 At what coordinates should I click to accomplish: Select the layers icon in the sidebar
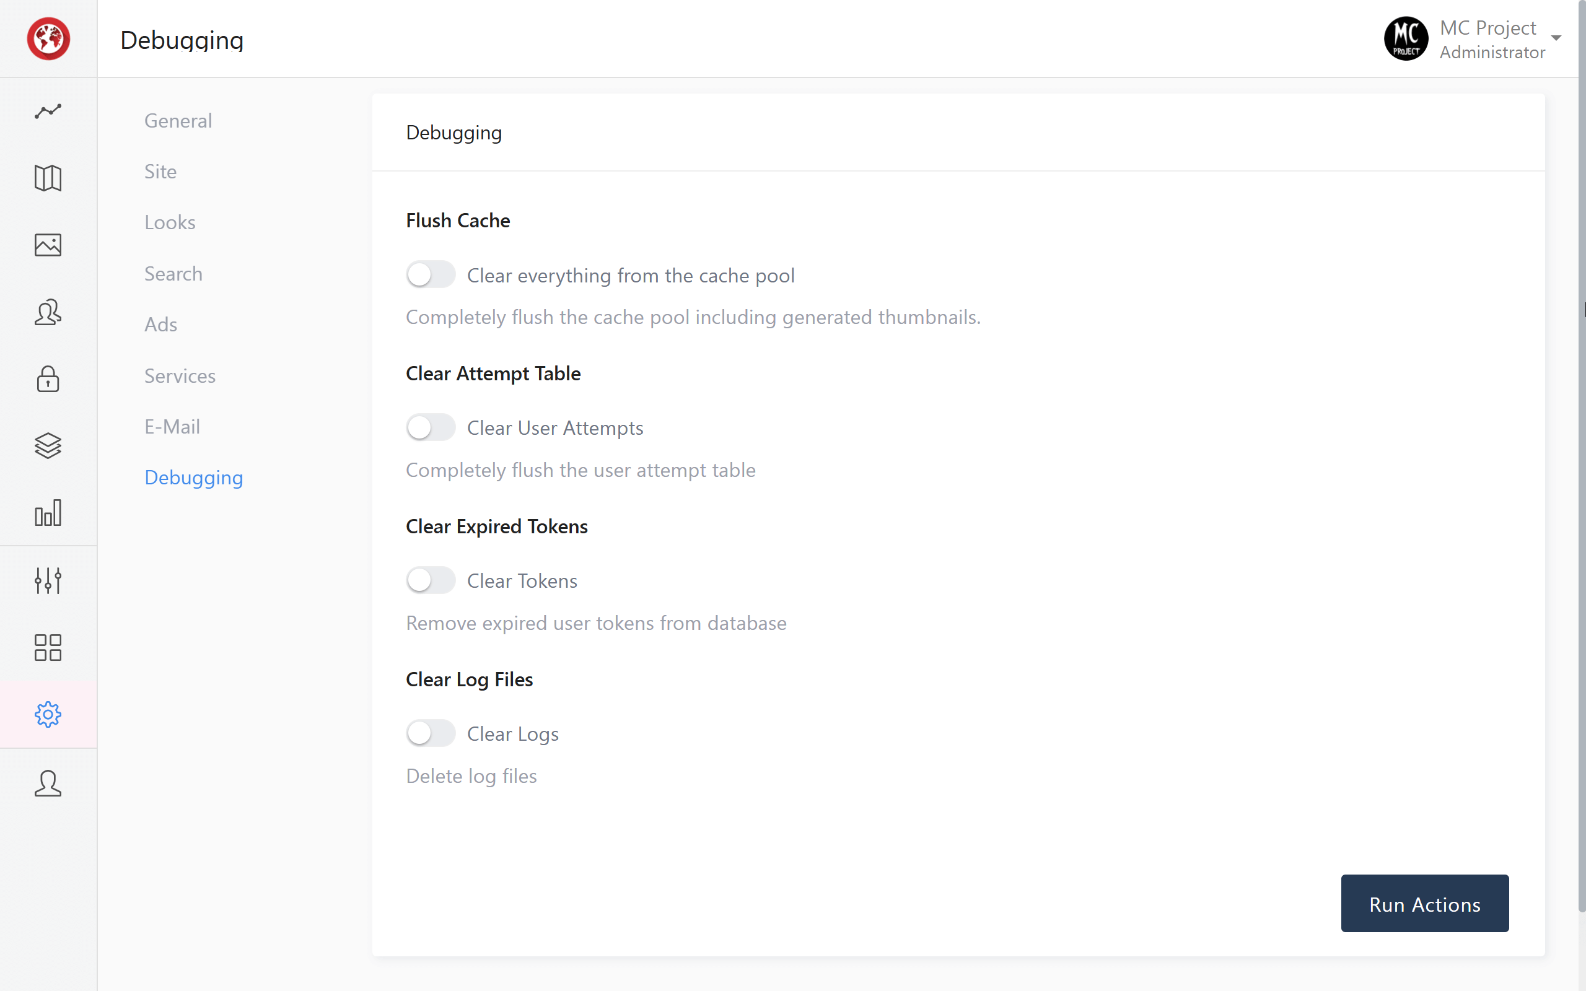(48, 446)
